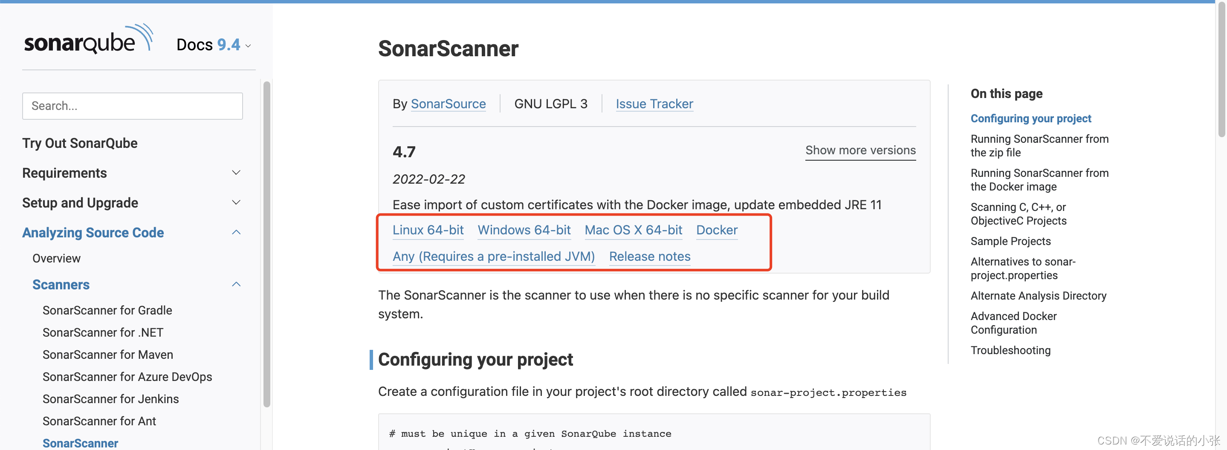Collapse the Scanners chevron

click(236, 284)
